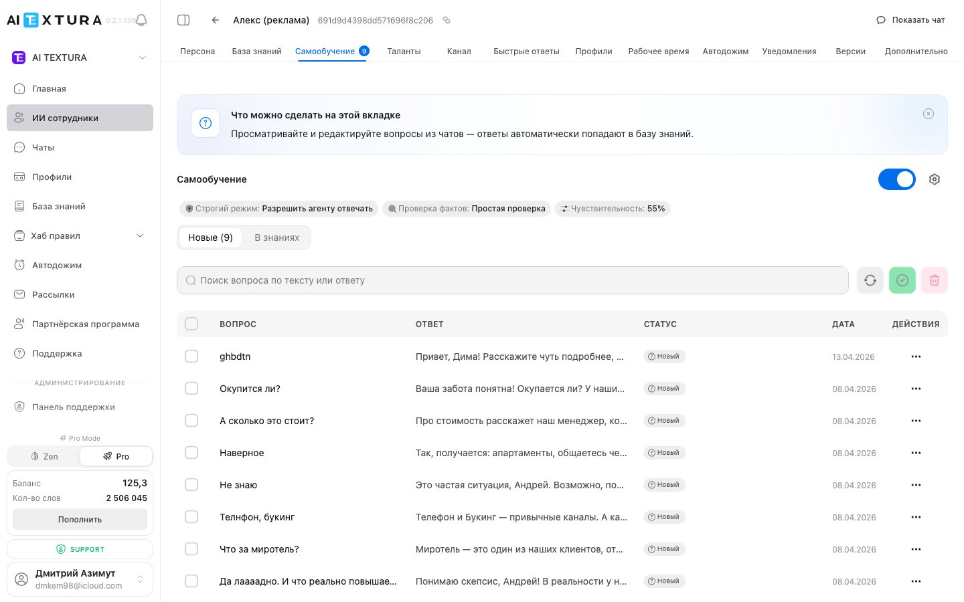Image resolution: width=964 pixels, height=602 pixels.
Task: Click the Пополнить balance button
Action: [x=80, y=519]
